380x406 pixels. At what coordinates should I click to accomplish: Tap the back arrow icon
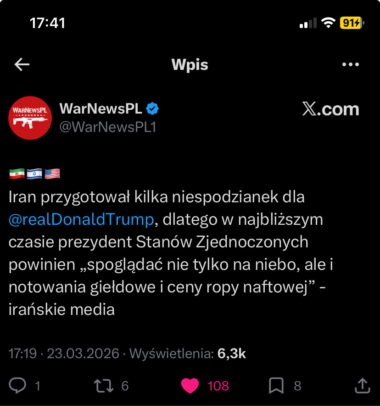tap(22, 64)
